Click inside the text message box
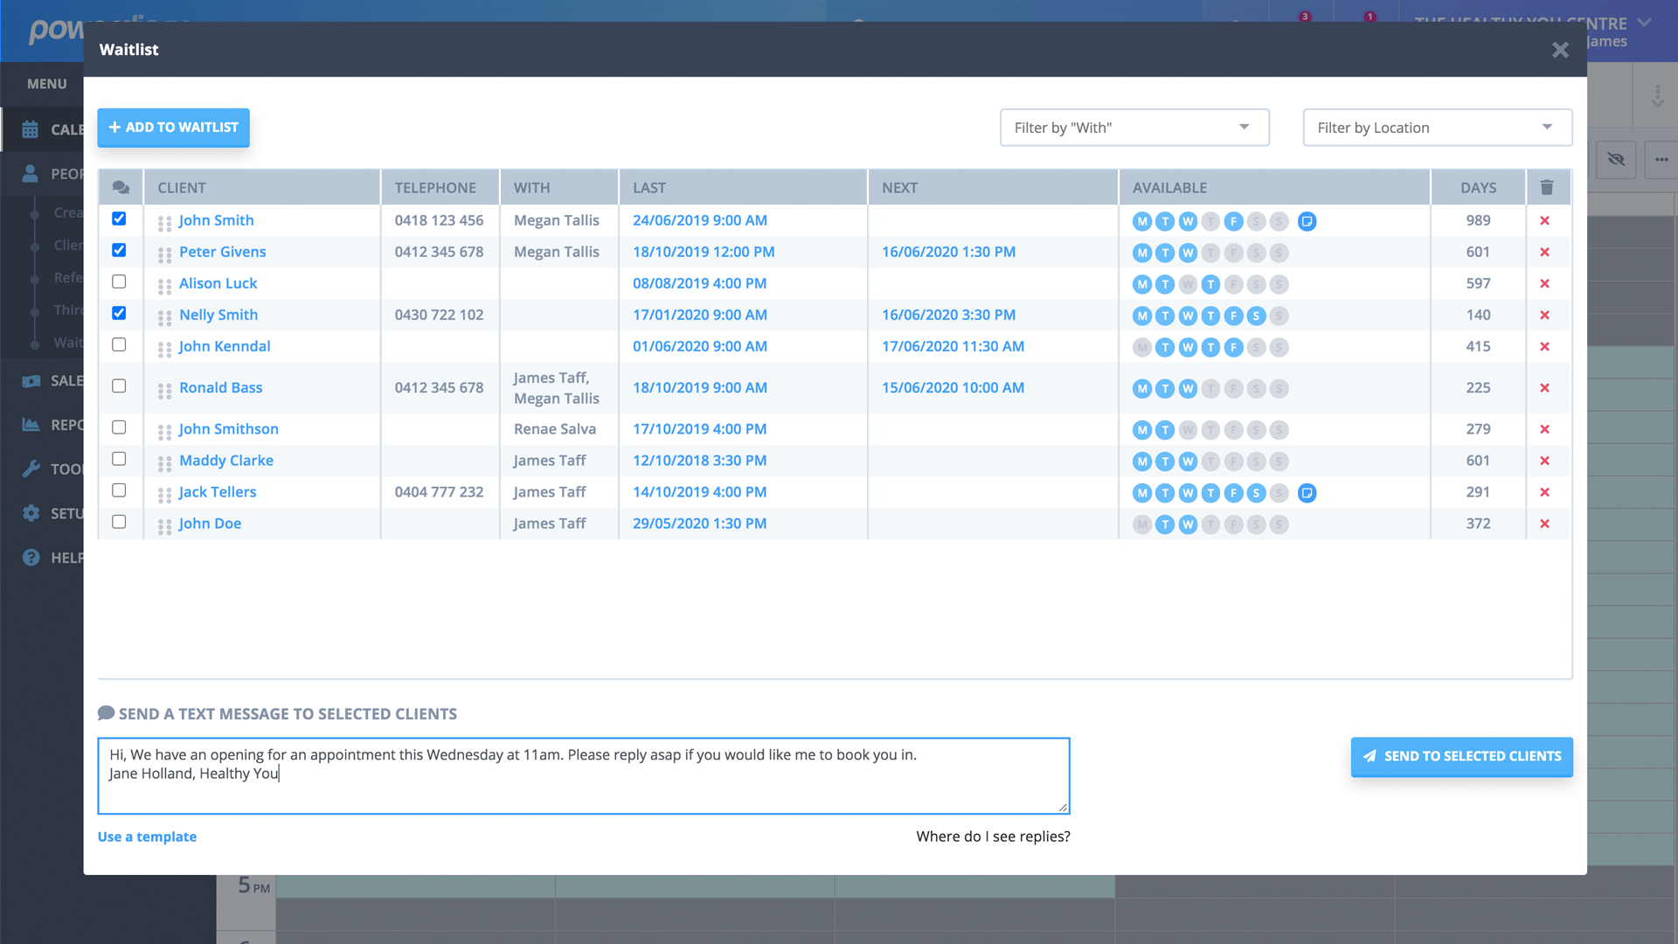The height and width of the screenshot is (944, 1678). tap(583, 775)
